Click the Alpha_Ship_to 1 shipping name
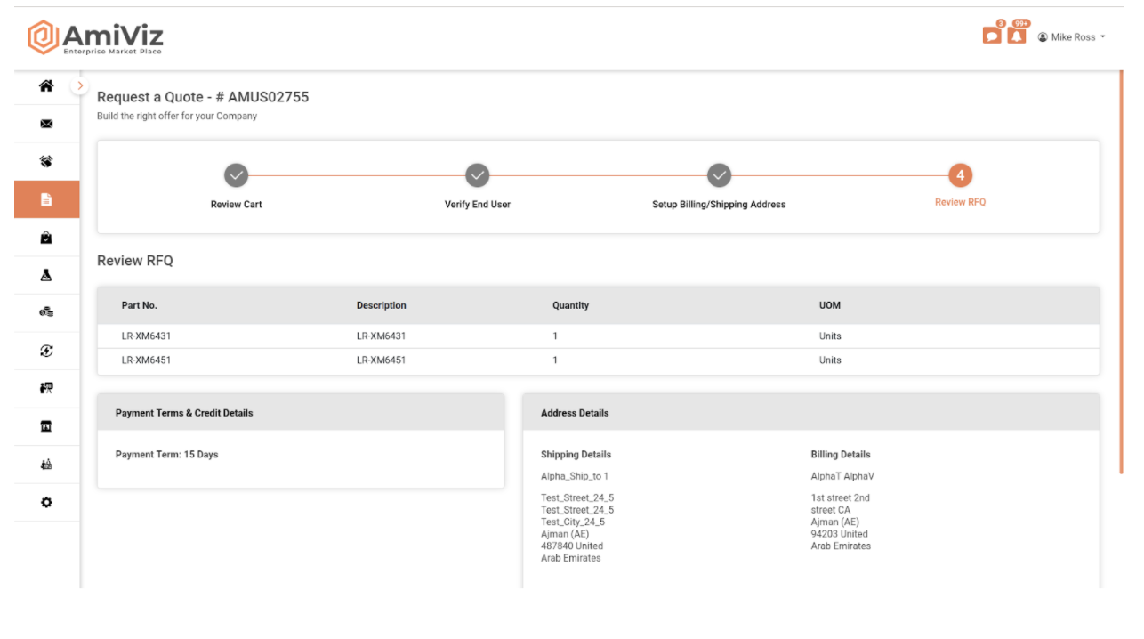 click(575, 477)
